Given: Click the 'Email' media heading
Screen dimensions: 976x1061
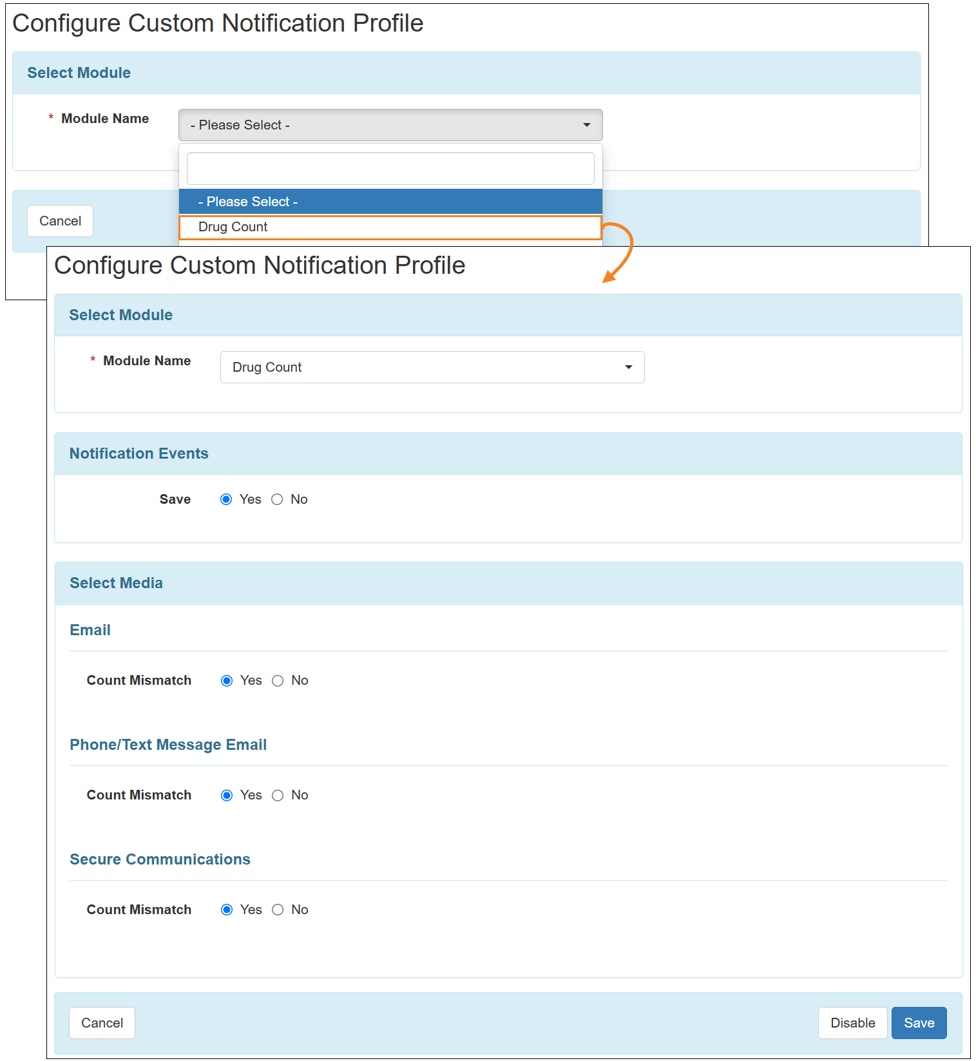Looking at the screenshot, I should pyautogui.click(x=90, y=630).
